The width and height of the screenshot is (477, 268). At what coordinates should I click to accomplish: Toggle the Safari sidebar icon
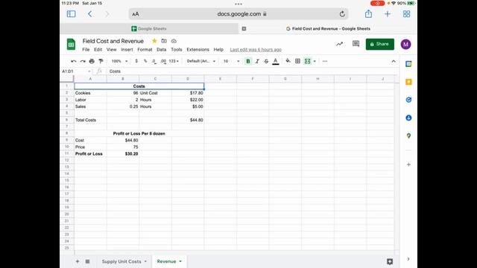coord(71,14)
